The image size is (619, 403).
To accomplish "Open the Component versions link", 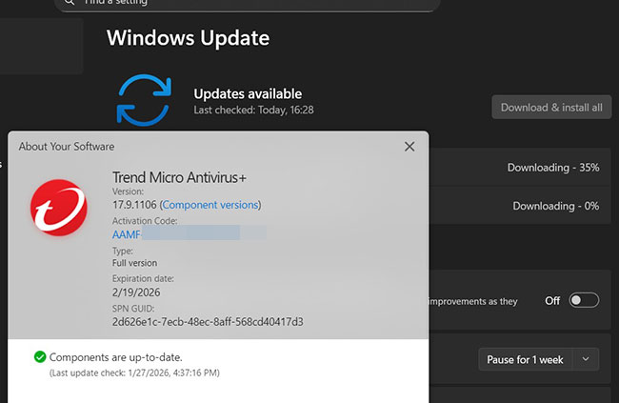I will coord(210,205).
